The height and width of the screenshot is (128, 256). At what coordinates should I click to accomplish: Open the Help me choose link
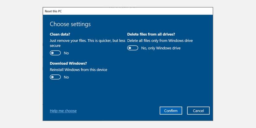[x=63, y=111]
